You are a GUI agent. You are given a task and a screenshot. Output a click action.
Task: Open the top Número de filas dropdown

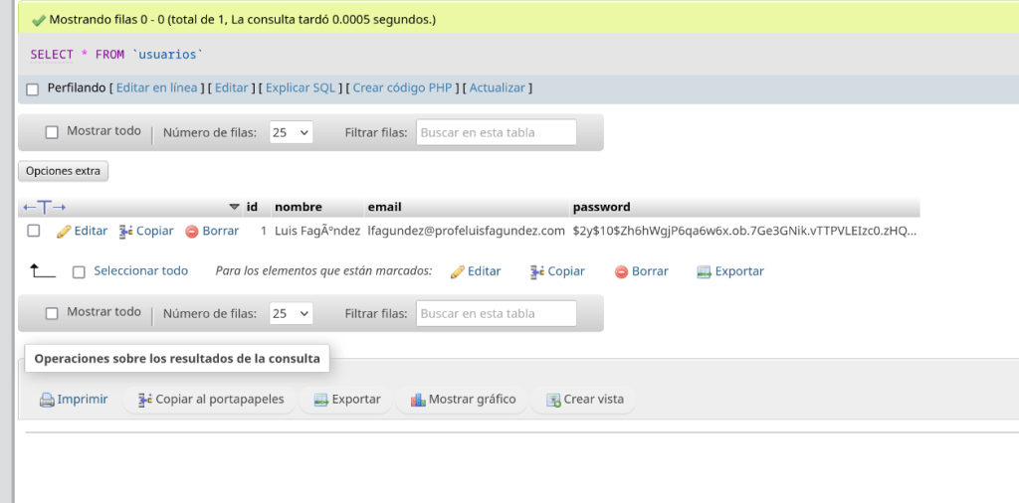pyautogui.click(x=291, y=132)
